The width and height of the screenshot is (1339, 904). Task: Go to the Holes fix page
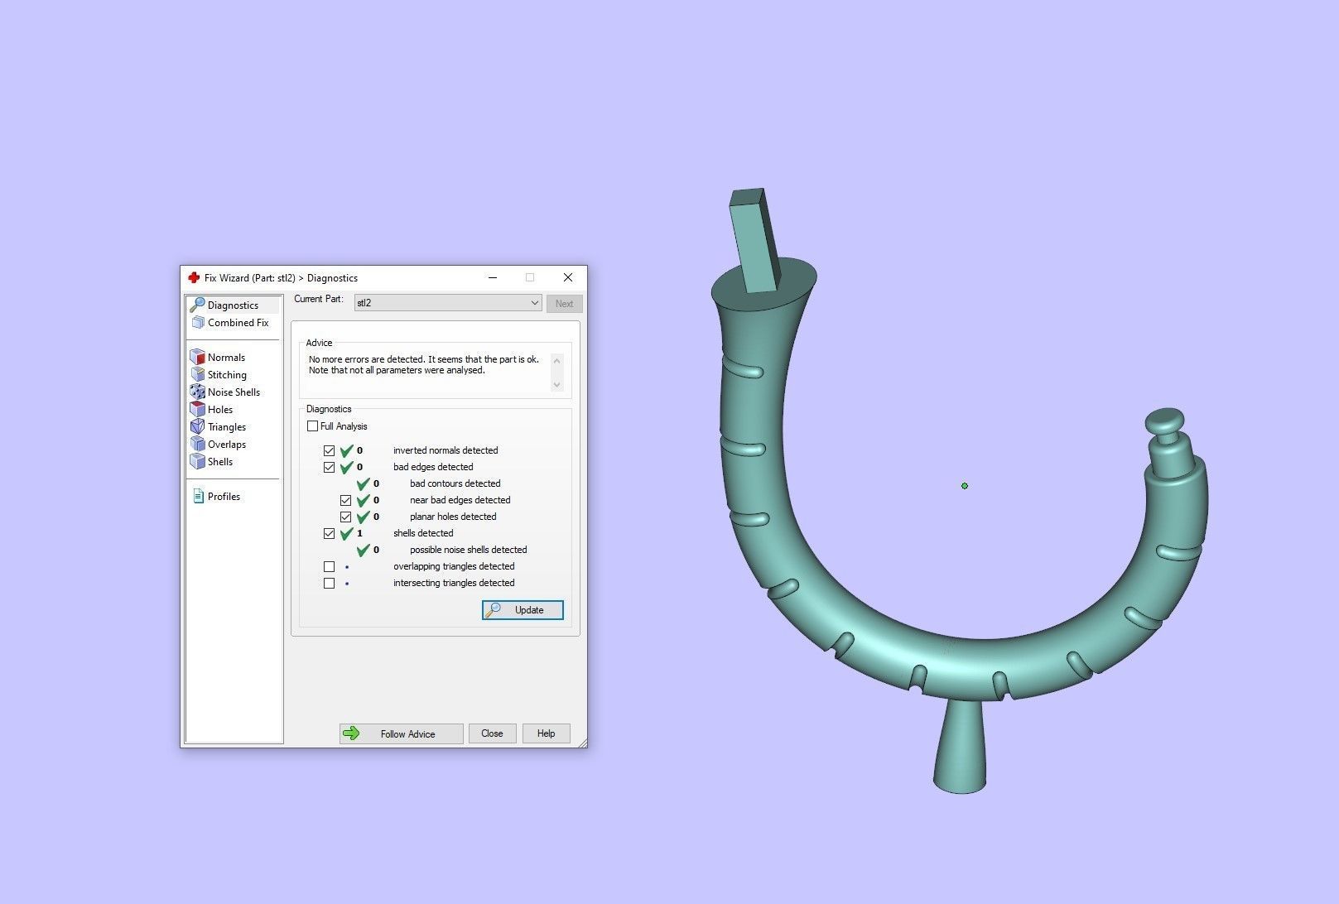pyautogui.click(x=220, y=410)
